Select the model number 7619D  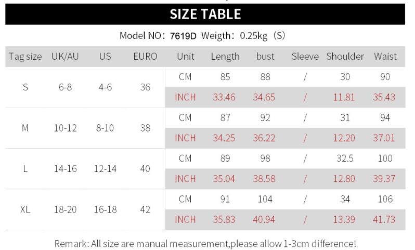pyautogui.click(x=184, y=36)
